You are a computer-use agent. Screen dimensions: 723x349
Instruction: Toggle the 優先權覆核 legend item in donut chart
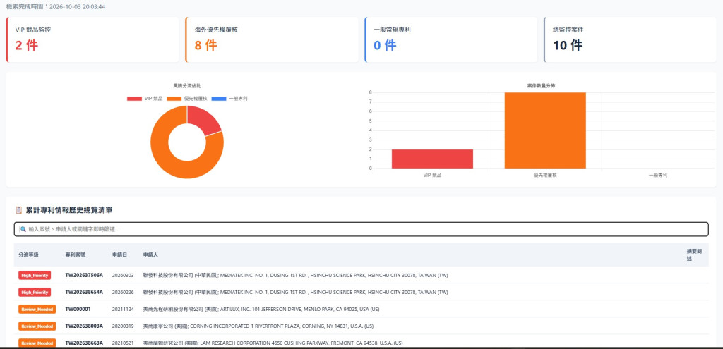187,99
